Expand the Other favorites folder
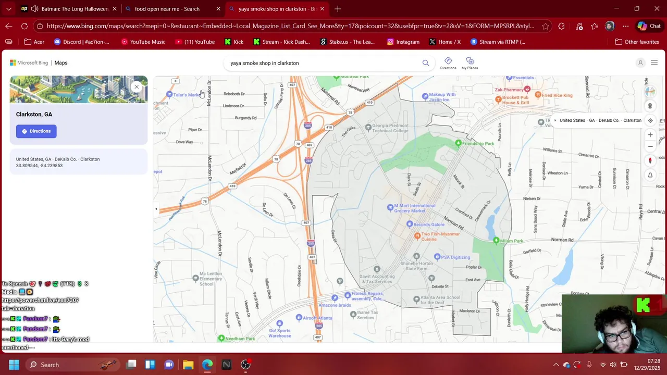This screenshot has width=667, height=375. coord(637,42)
